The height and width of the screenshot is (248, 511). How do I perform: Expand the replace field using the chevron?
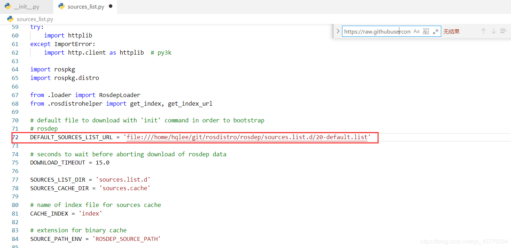pyautogui.click(x=337, y=31)
